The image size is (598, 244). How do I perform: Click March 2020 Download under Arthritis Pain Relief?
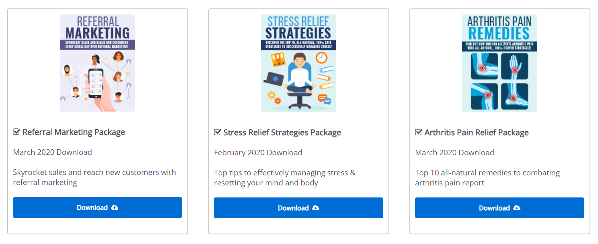coord(455,152)
